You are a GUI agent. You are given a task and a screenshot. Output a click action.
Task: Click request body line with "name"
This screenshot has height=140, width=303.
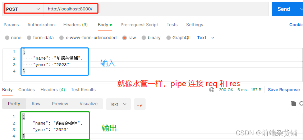(x=58, y=58)
